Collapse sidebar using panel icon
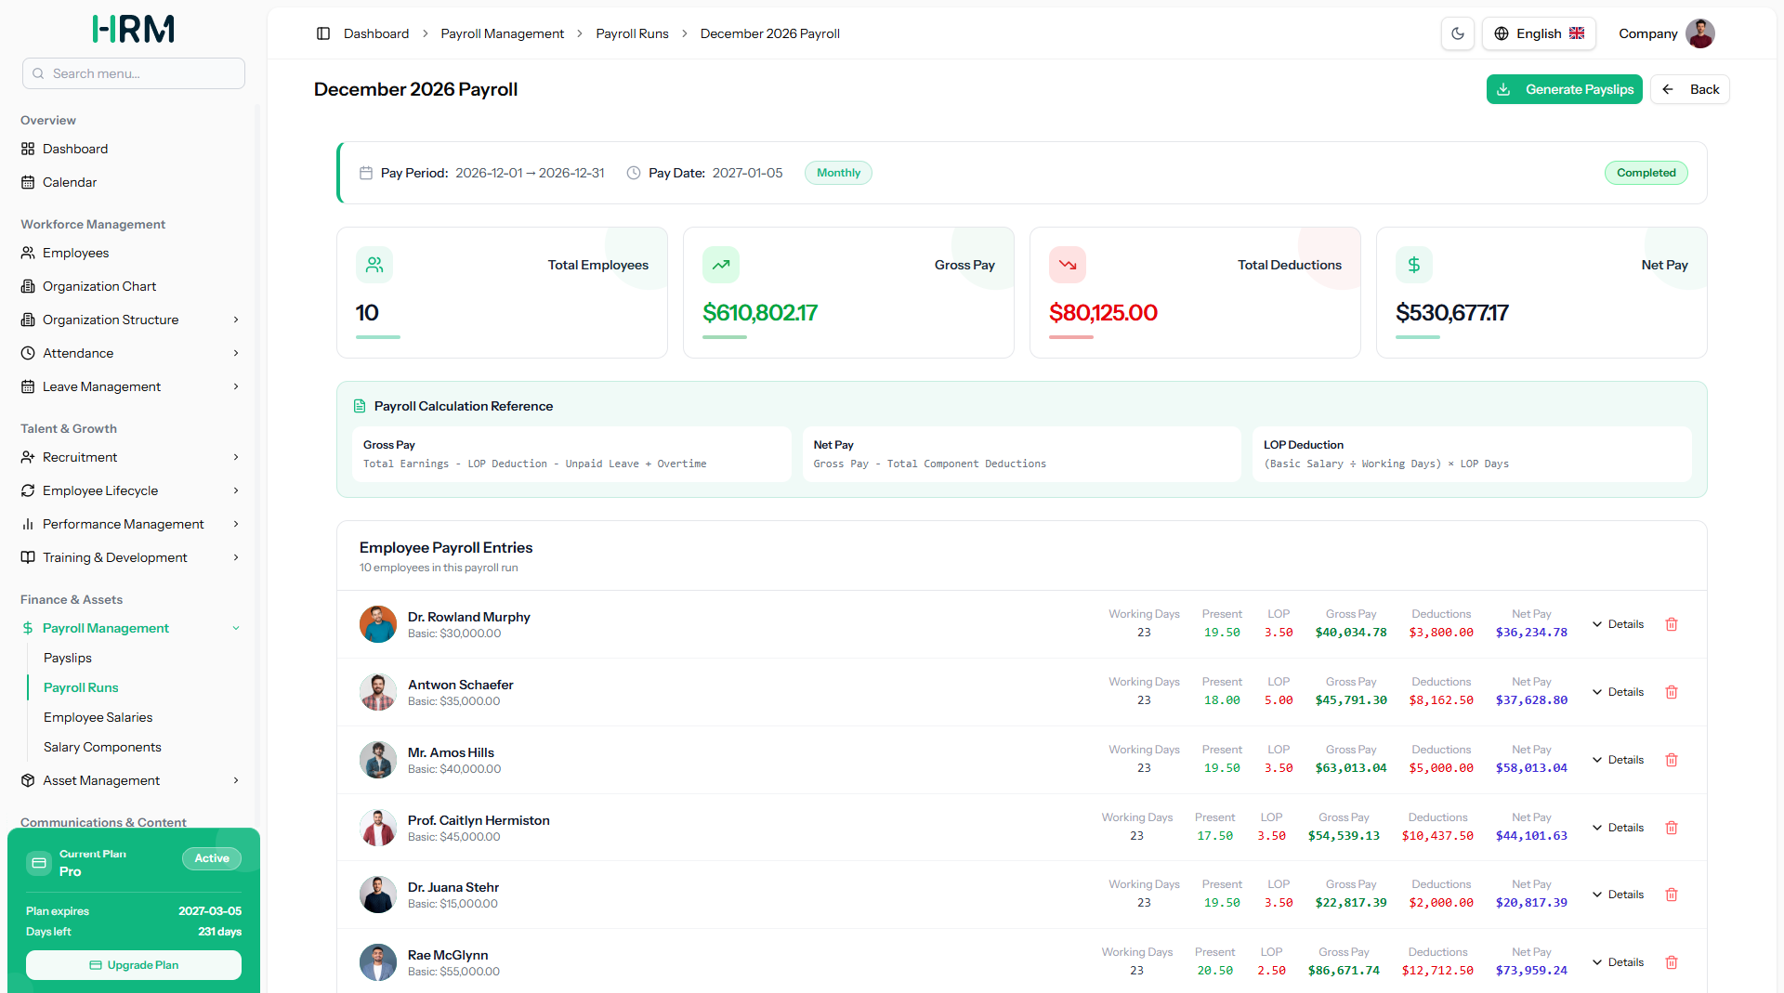Viewport: 1784px width, 993px height. point(323,33)
